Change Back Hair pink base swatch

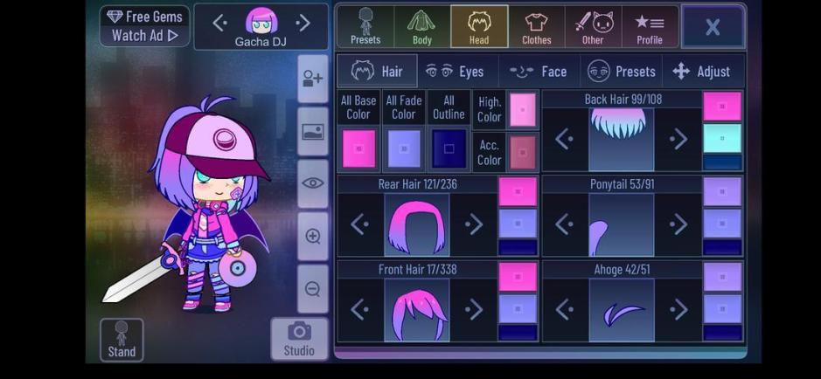(722, 107)
